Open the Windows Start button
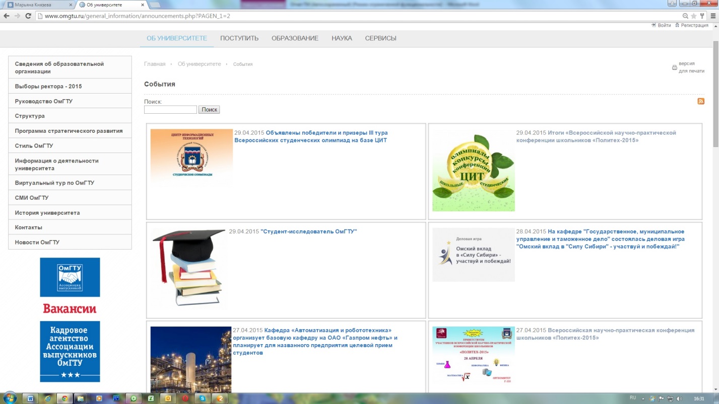Image resolution: width=719 pixels, height=404 pixels. (x=9, y=398)
